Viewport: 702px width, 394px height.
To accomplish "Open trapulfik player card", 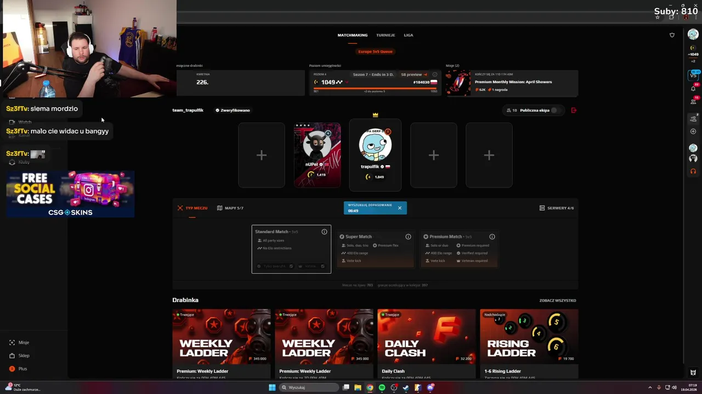I will pos(375,155).
